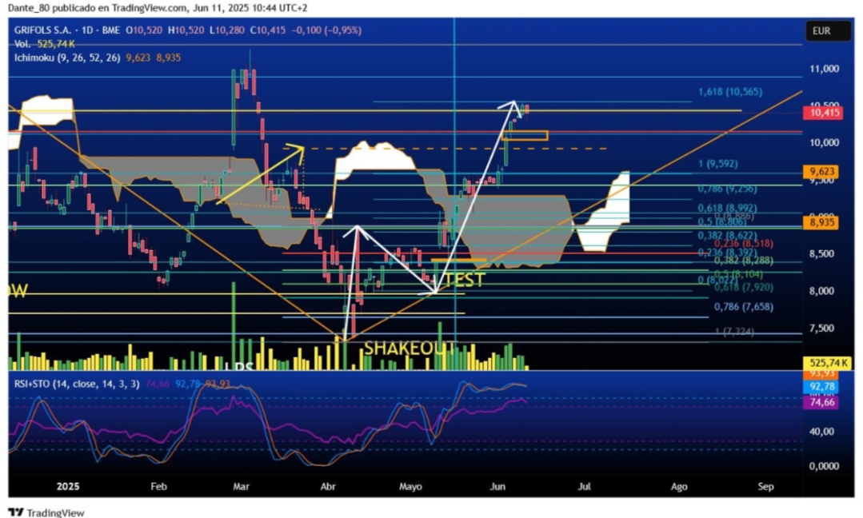863x518 pixels.
Task: Click the 7,500 price axis label
Action: [824, 329]
